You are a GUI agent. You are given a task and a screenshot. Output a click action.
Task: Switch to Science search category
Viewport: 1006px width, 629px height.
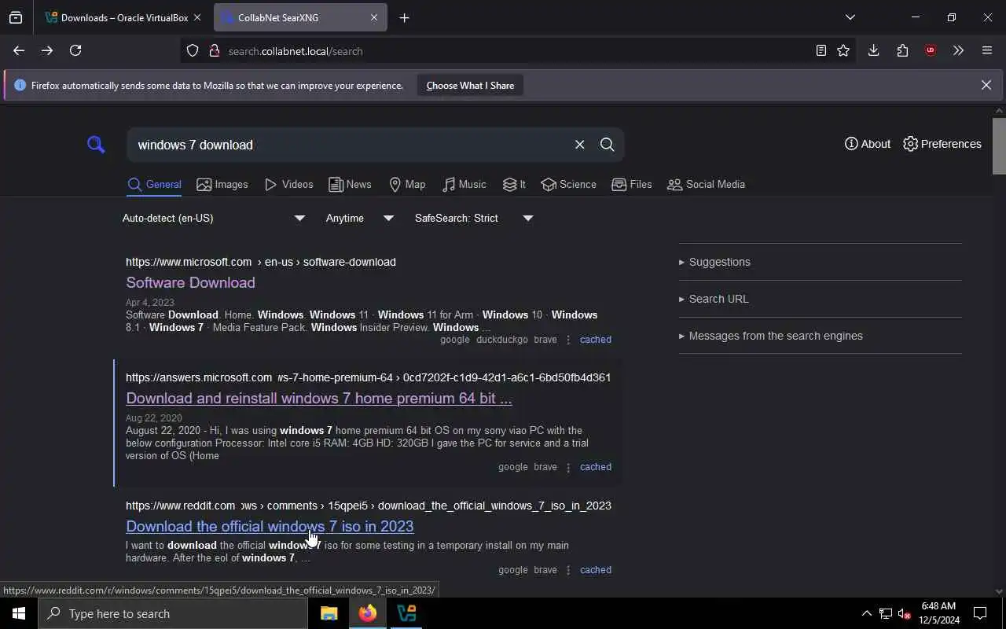point(569,185)
